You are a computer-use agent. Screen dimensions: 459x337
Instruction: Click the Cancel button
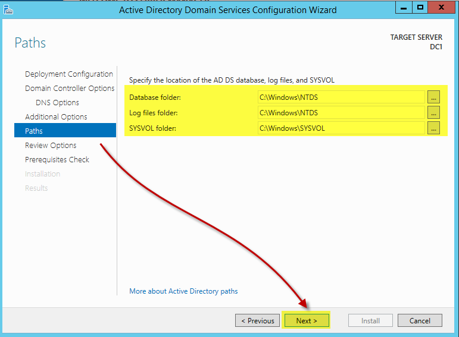(420, 320)
